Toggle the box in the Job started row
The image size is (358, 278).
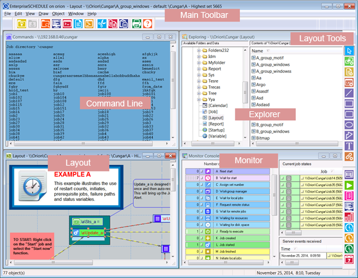coord(202,245)
